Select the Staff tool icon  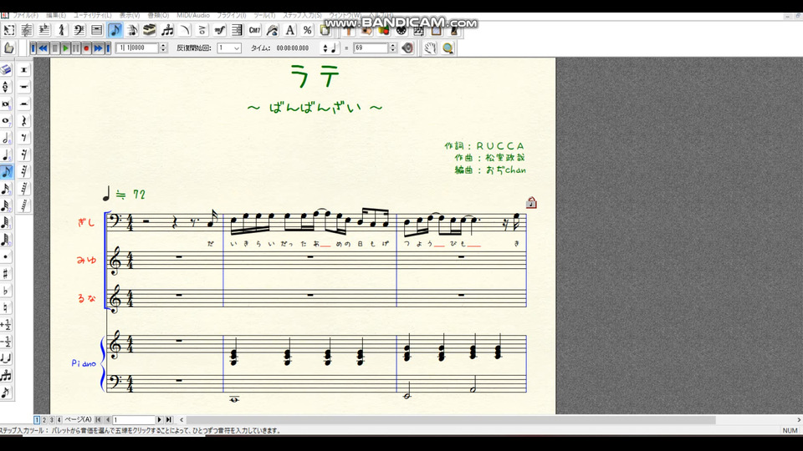[x=27, y=31]
